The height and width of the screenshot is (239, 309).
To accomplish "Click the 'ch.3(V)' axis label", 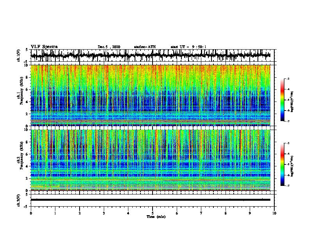I will tap(19, 201).
